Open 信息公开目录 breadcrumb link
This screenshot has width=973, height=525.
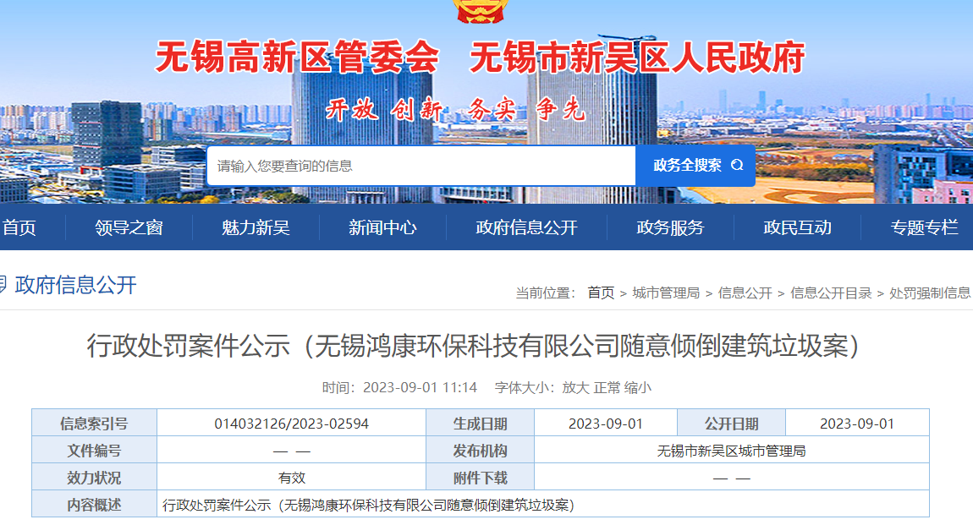[831, 293]
